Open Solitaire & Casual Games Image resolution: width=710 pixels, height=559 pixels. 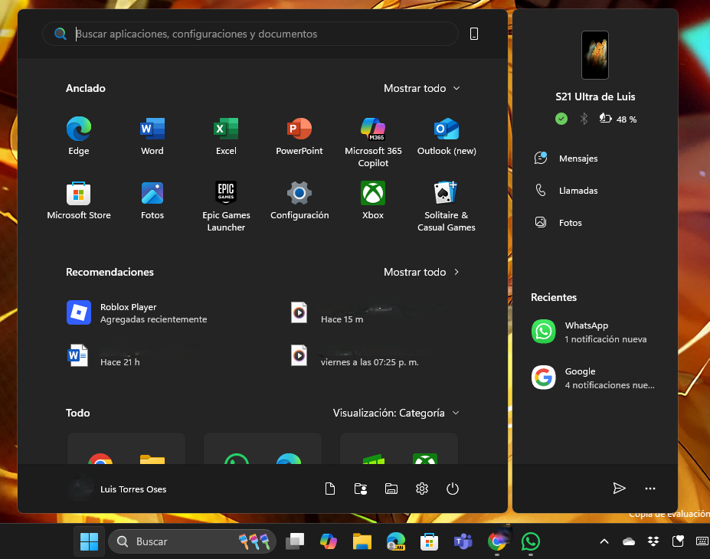447,194
